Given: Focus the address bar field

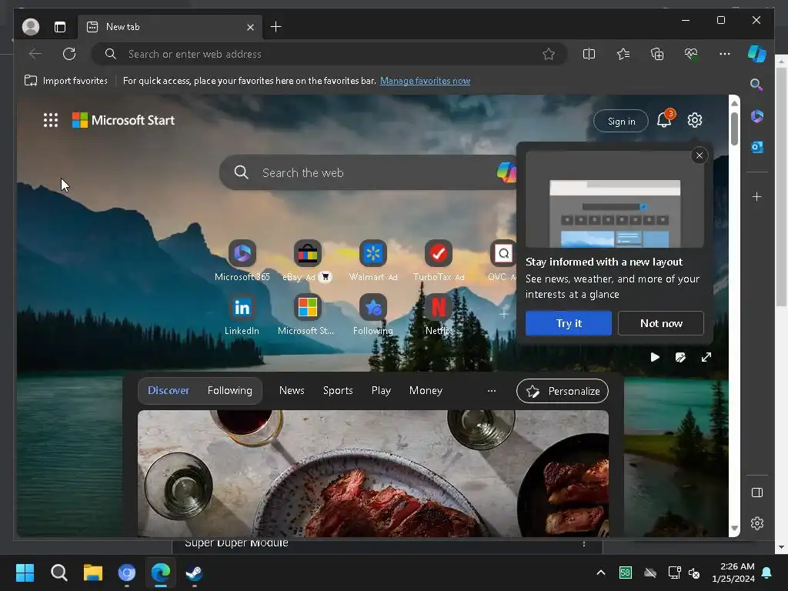Looking at the screenshot, I should click(x=329, y=54).
